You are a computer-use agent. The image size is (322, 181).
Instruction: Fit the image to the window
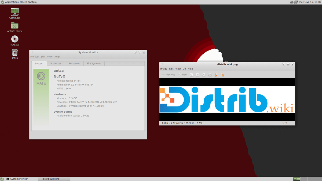(210, 75)
